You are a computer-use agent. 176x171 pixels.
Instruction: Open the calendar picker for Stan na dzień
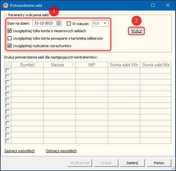click(59, 23)
